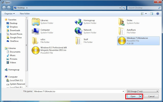
Task: Click the Homegroup icon in file list
Action: [79, 22]
